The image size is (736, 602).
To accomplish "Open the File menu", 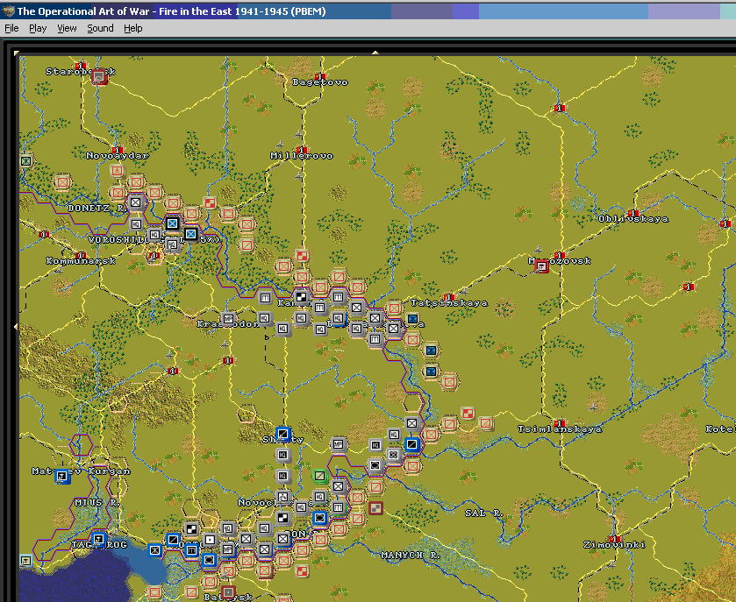I will click(x=11, y=28).
